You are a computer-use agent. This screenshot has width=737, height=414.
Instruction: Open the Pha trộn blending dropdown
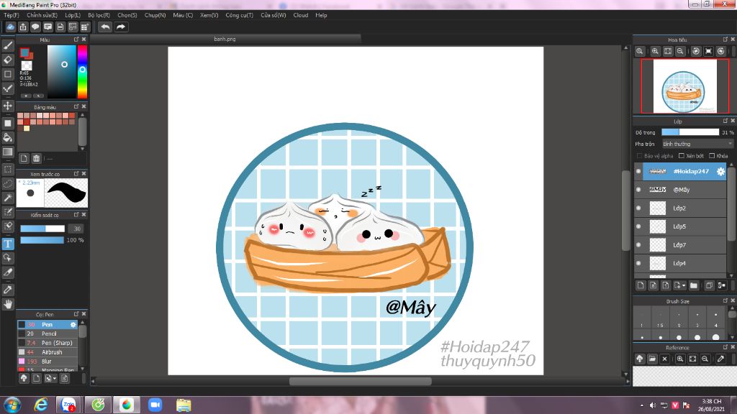point(697,144)
